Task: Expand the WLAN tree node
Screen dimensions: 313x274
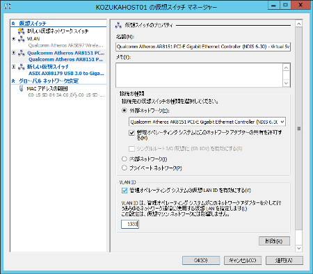Action: click(x=14, y=39)
